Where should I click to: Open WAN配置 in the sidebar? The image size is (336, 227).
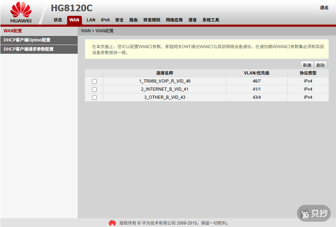39,31
